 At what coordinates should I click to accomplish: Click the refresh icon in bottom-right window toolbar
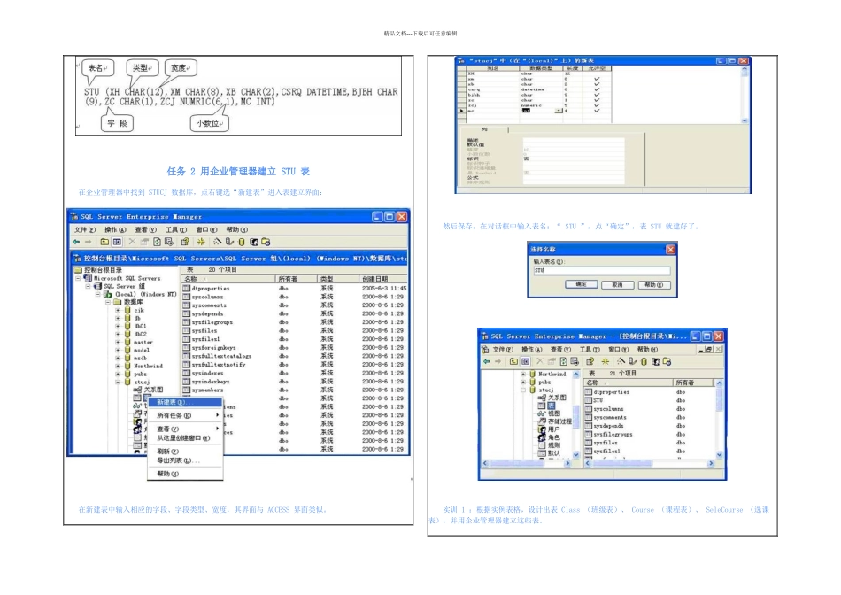(x=563, y=361)
